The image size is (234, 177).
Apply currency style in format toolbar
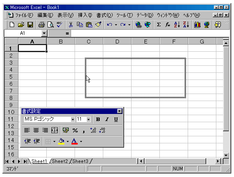coord(66,130)
